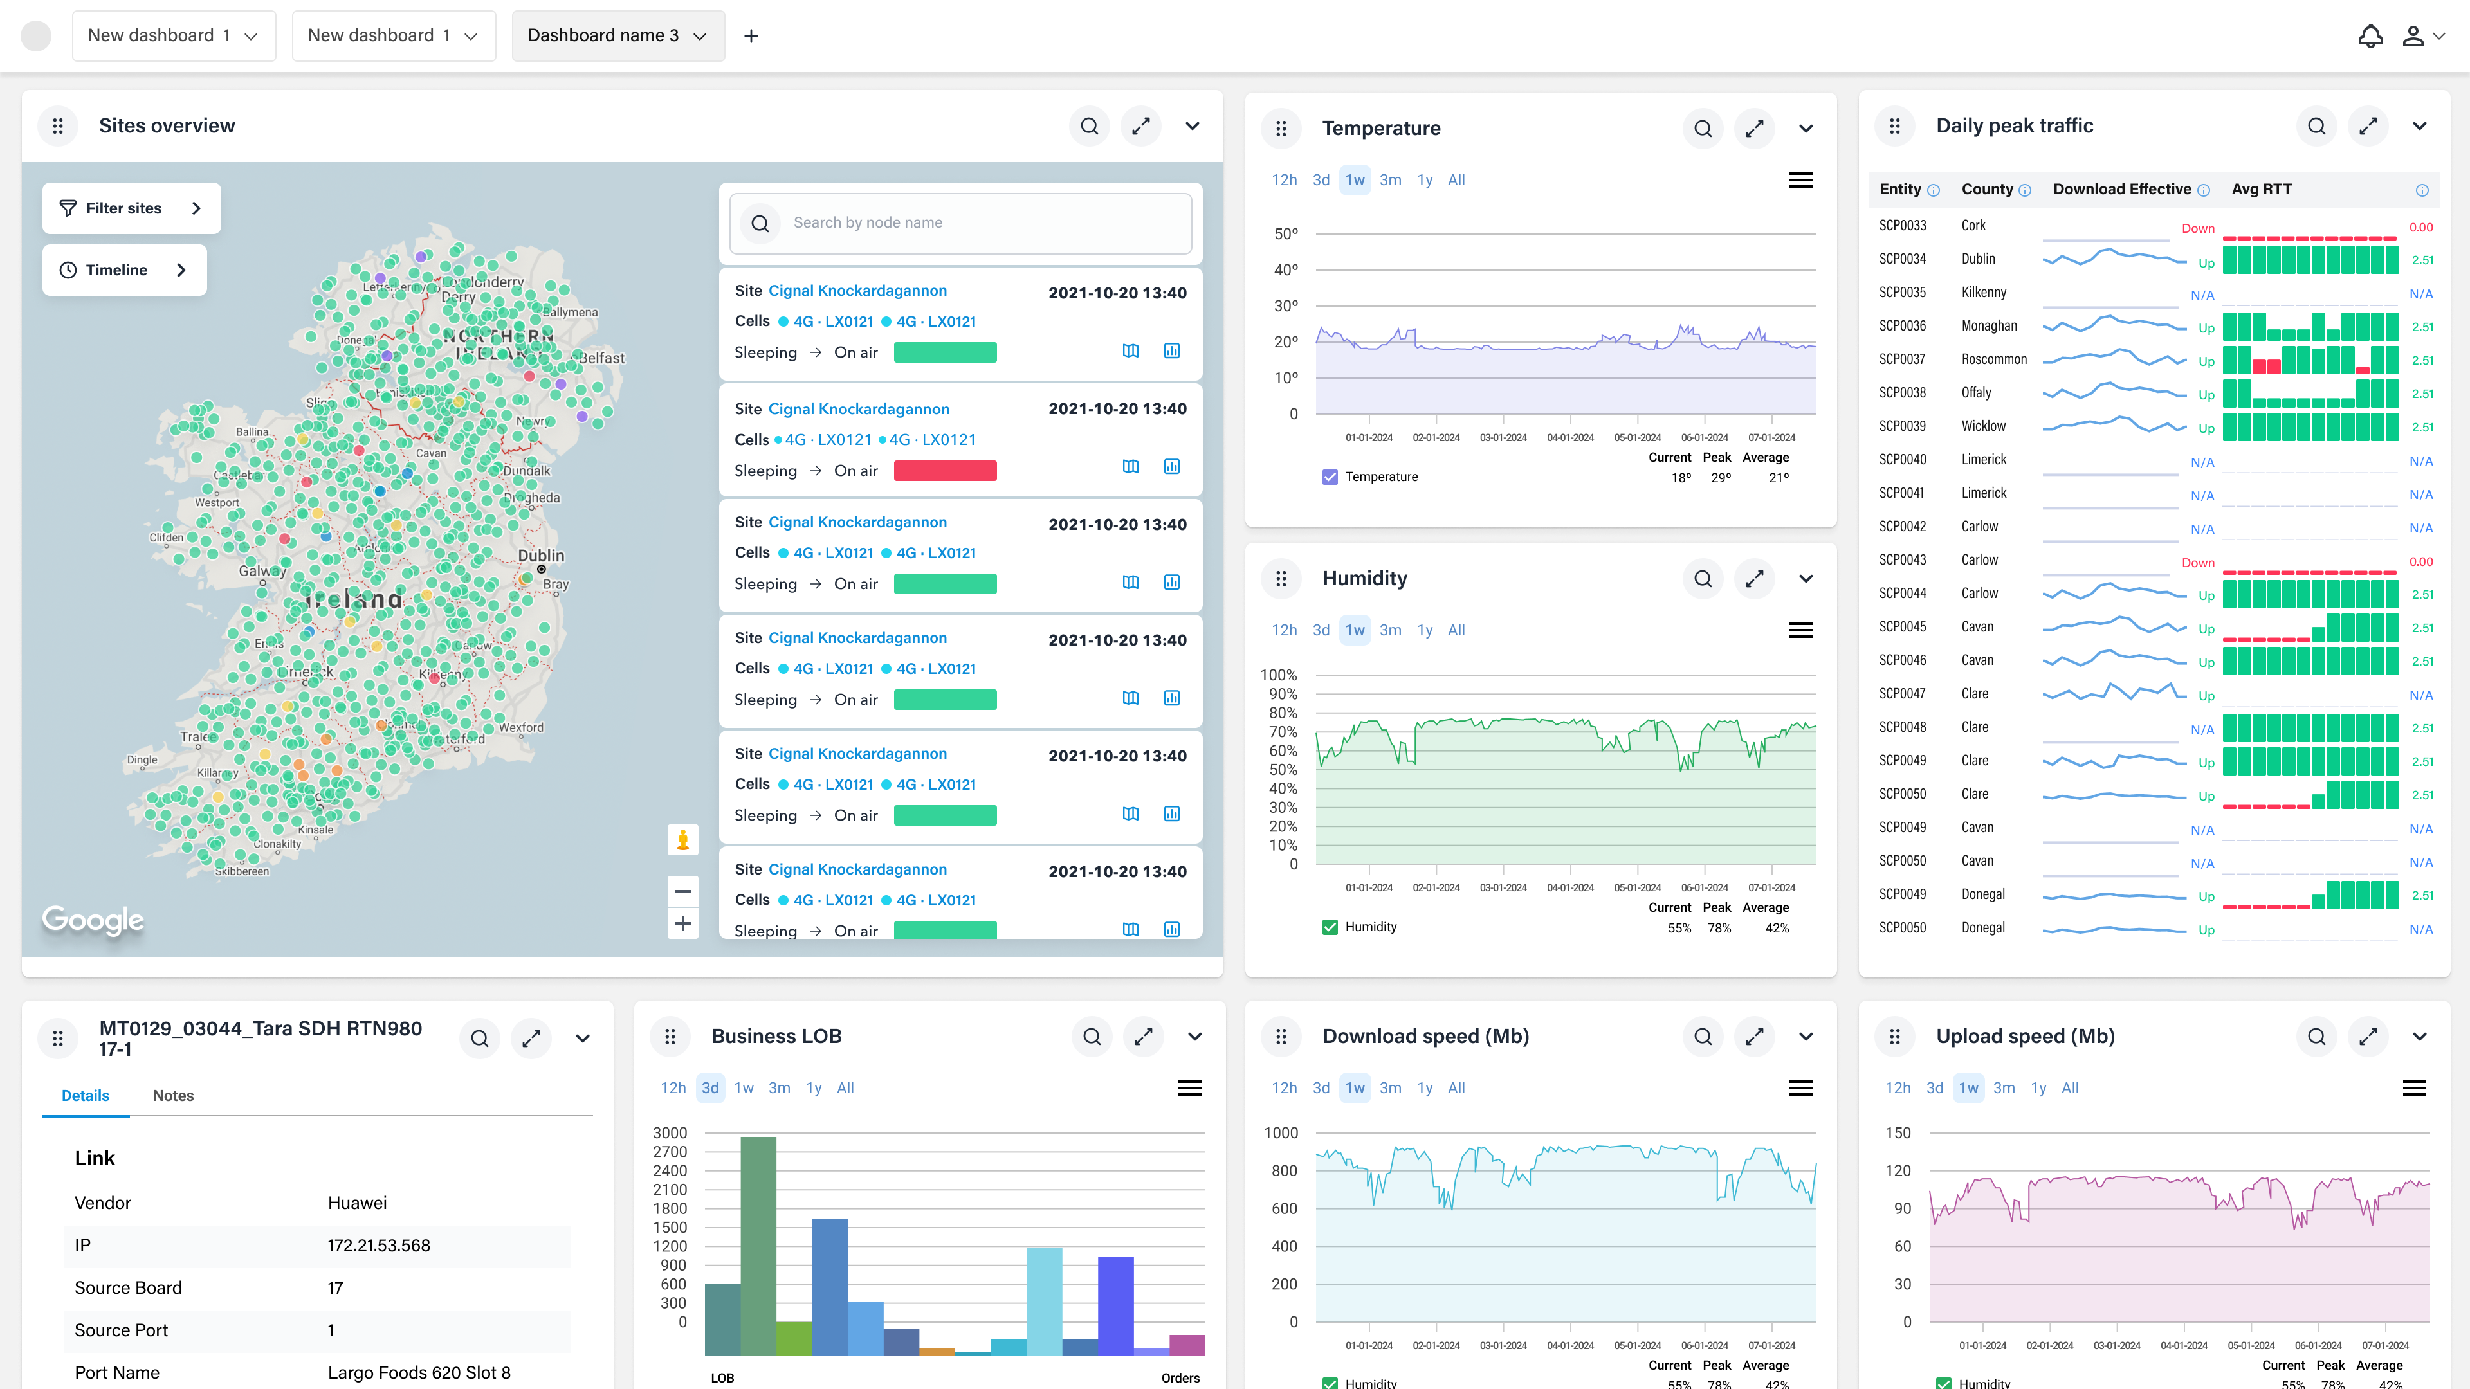Open the Timeline button on map

pos(123,270)
